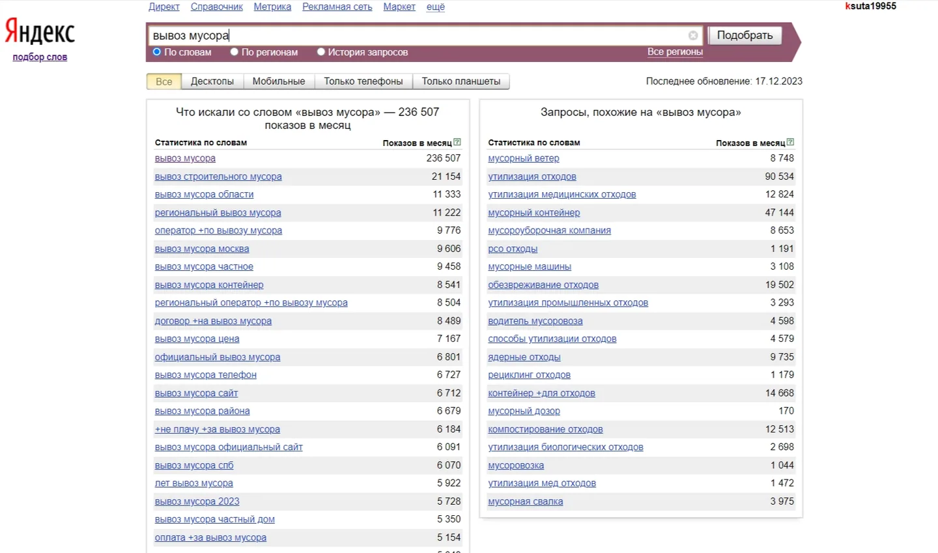Open the ksuta19955 account name
The image size is (938, 553).
pyautogui.click(x=870, y=6)
